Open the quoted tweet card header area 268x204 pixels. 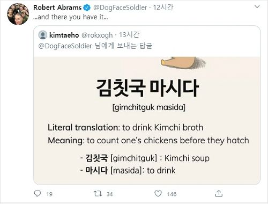(x=147, y=41)
